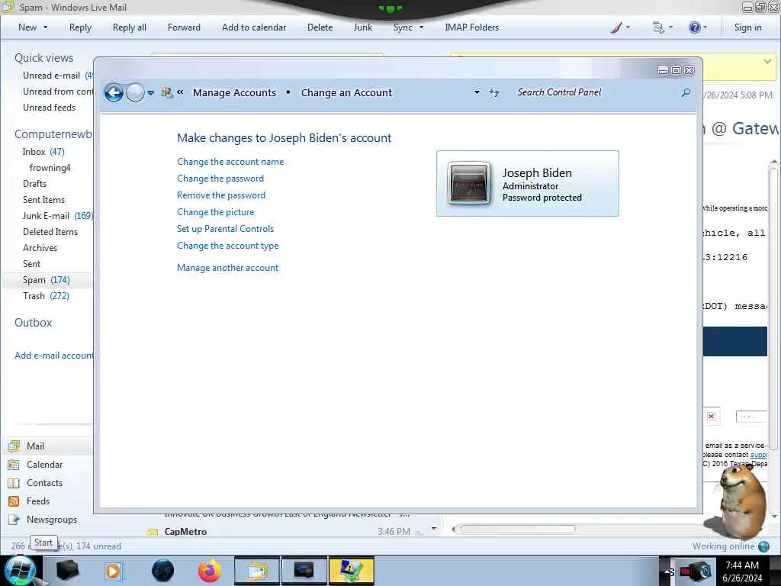Viewport: 781px width, 586px height.
Task: Click the Windows Start orb
Action: [20, 571]
